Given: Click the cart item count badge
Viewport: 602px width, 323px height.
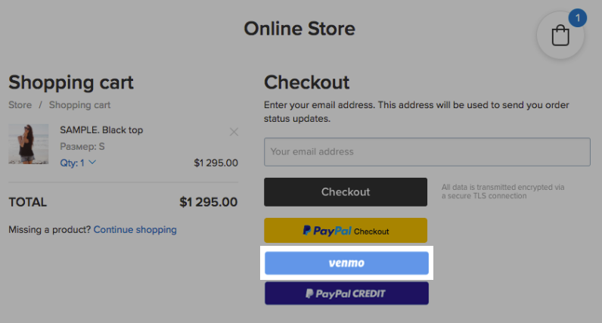Looking at the screenshot, I should point(578,18).
